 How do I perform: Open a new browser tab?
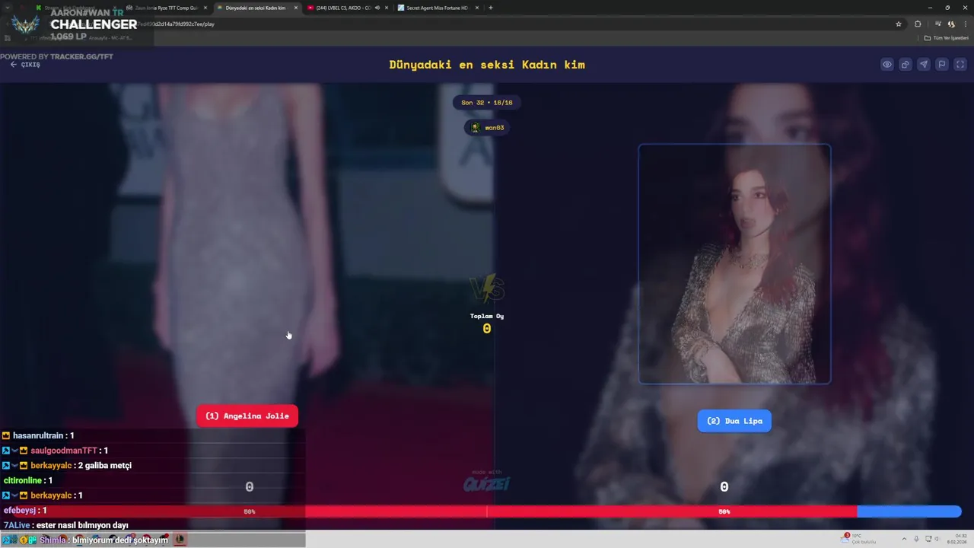click(x=491, y=8)
